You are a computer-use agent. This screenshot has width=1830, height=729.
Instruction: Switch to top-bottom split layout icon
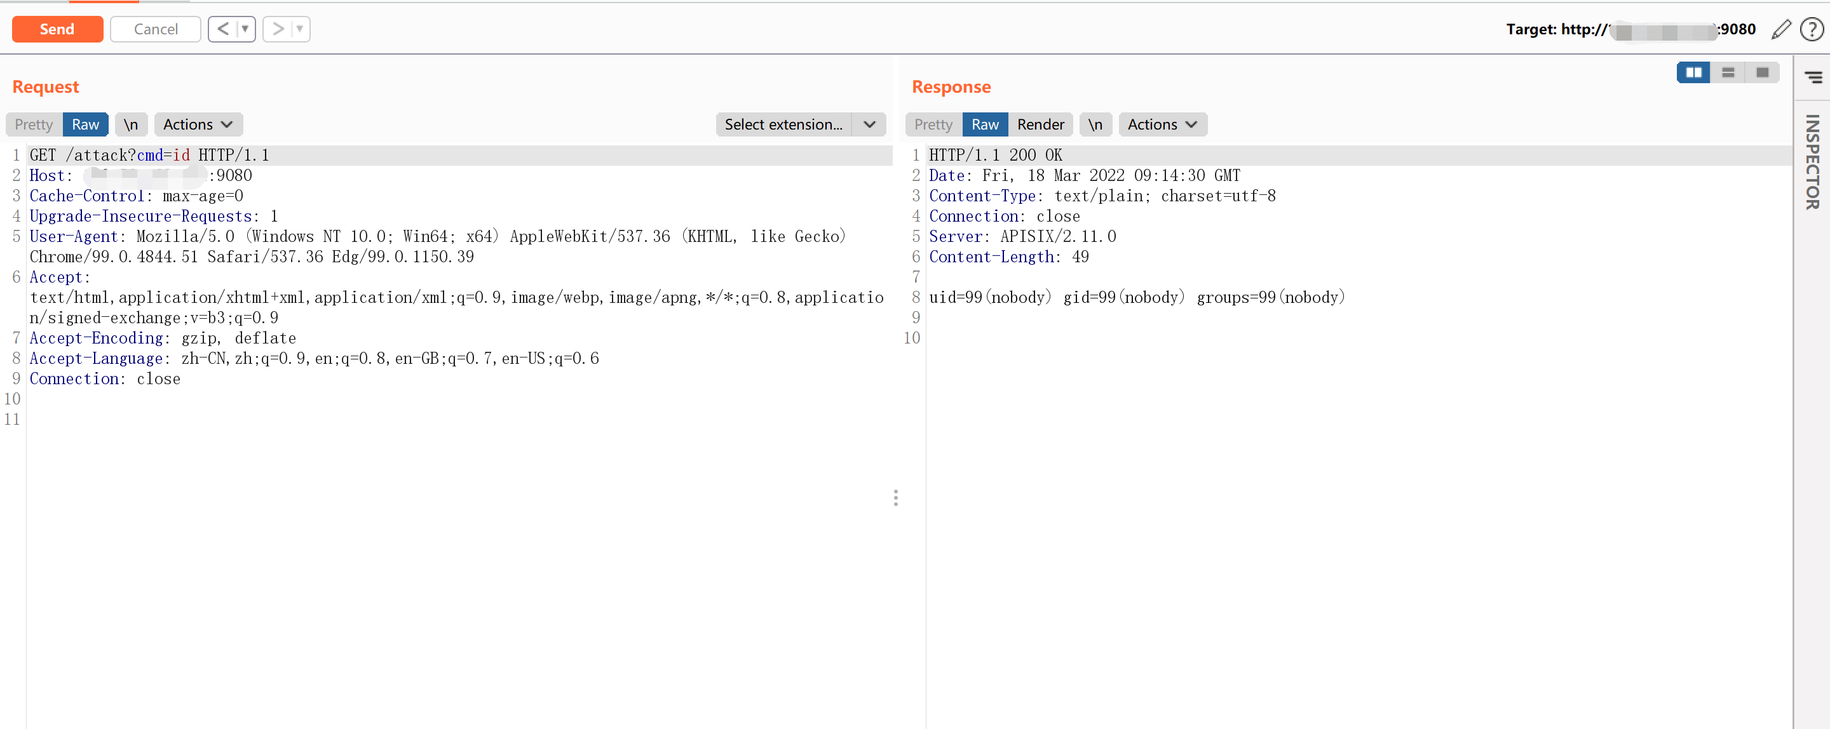click(x=1728, y=72)
